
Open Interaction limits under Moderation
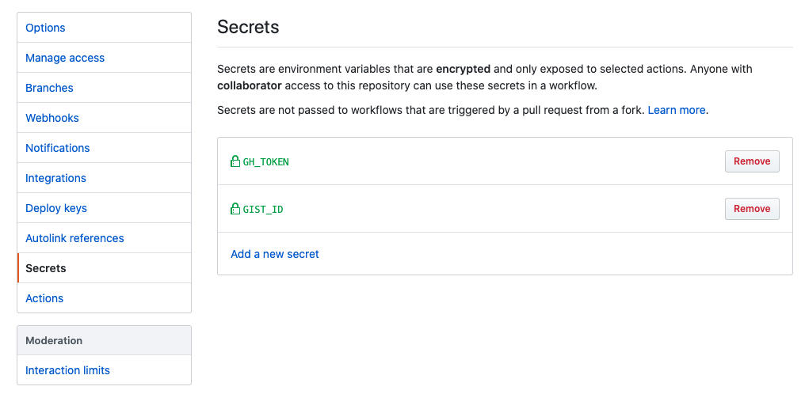coord(67,370)
